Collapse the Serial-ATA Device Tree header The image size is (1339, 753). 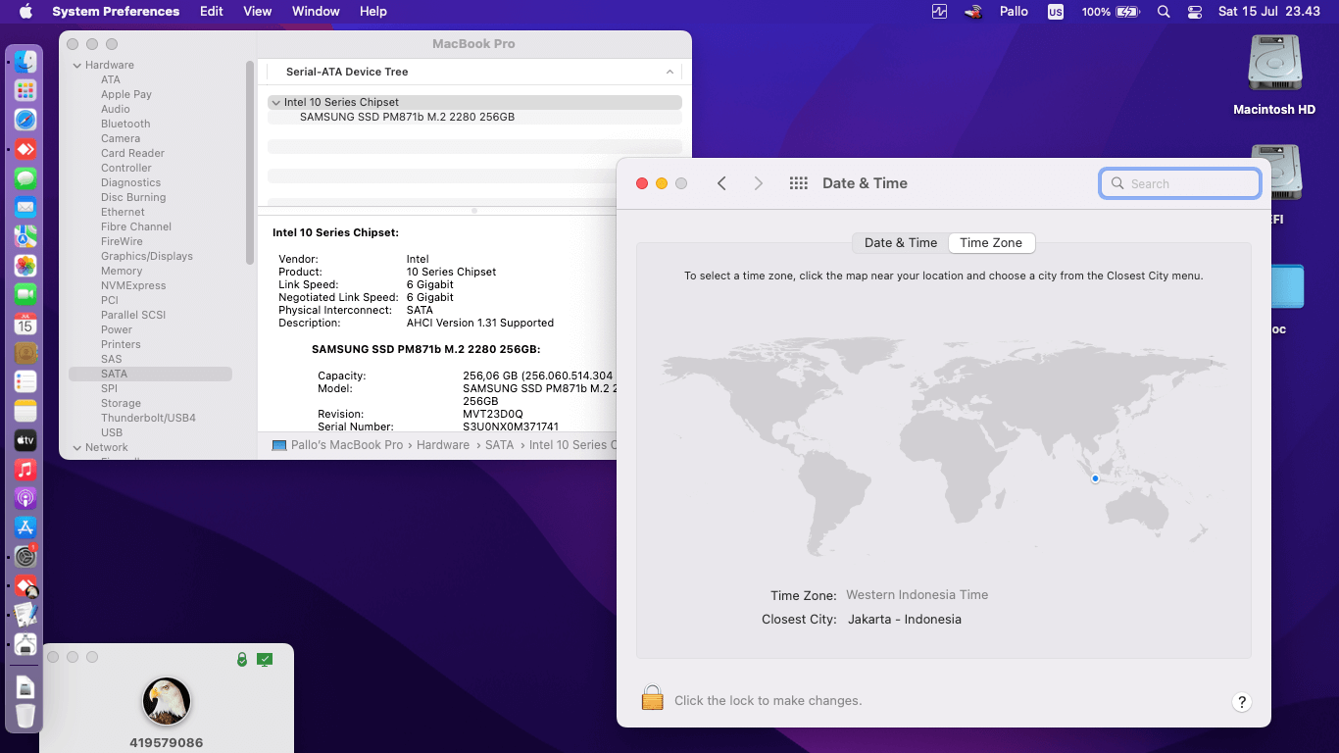(x=669, y=72)
